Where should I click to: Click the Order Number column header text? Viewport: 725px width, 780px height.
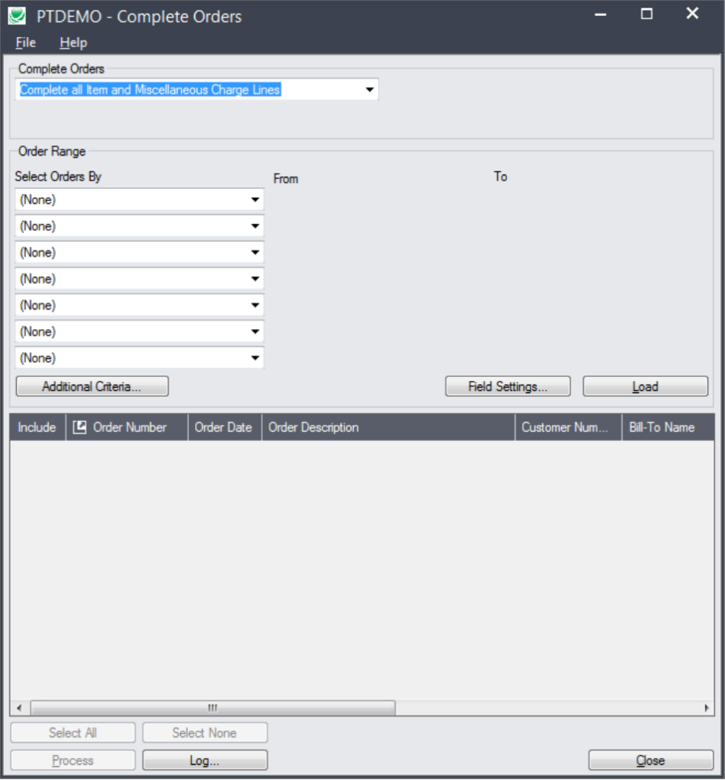(130, 427)
